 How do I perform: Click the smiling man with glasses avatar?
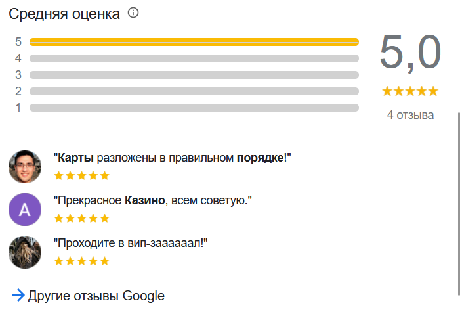click(x=25, y=167)
